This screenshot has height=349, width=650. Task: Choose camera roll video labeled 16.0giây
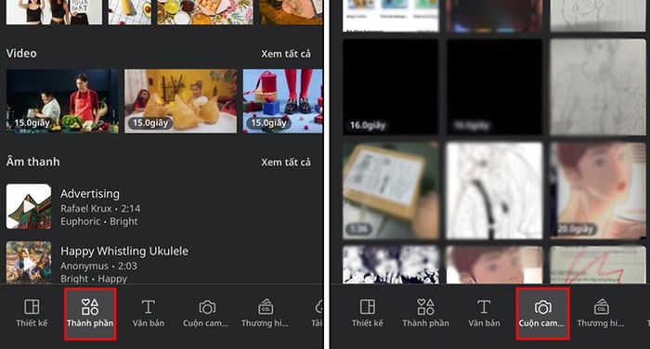coord(391,87)
